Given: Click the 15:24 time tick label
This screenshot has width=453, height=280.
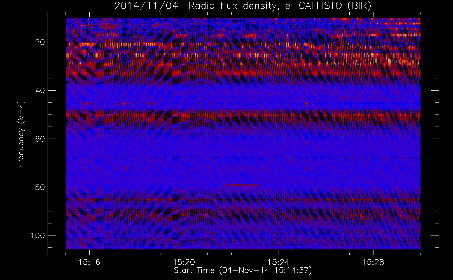Looking at the screenshot, I should [279, 262].
